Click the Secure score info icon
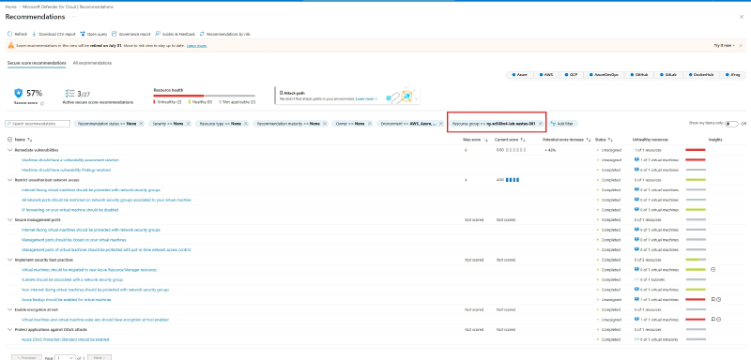 click(x=42, y=103)
